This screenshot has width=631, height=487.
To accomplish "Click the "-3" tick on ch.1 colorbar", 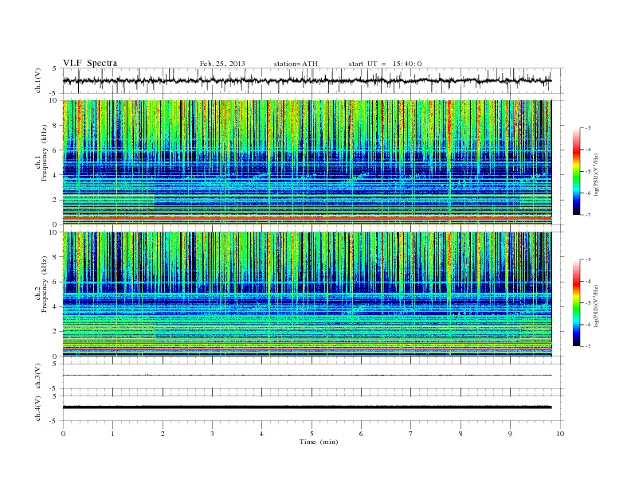I will click(x=588, y=128).
